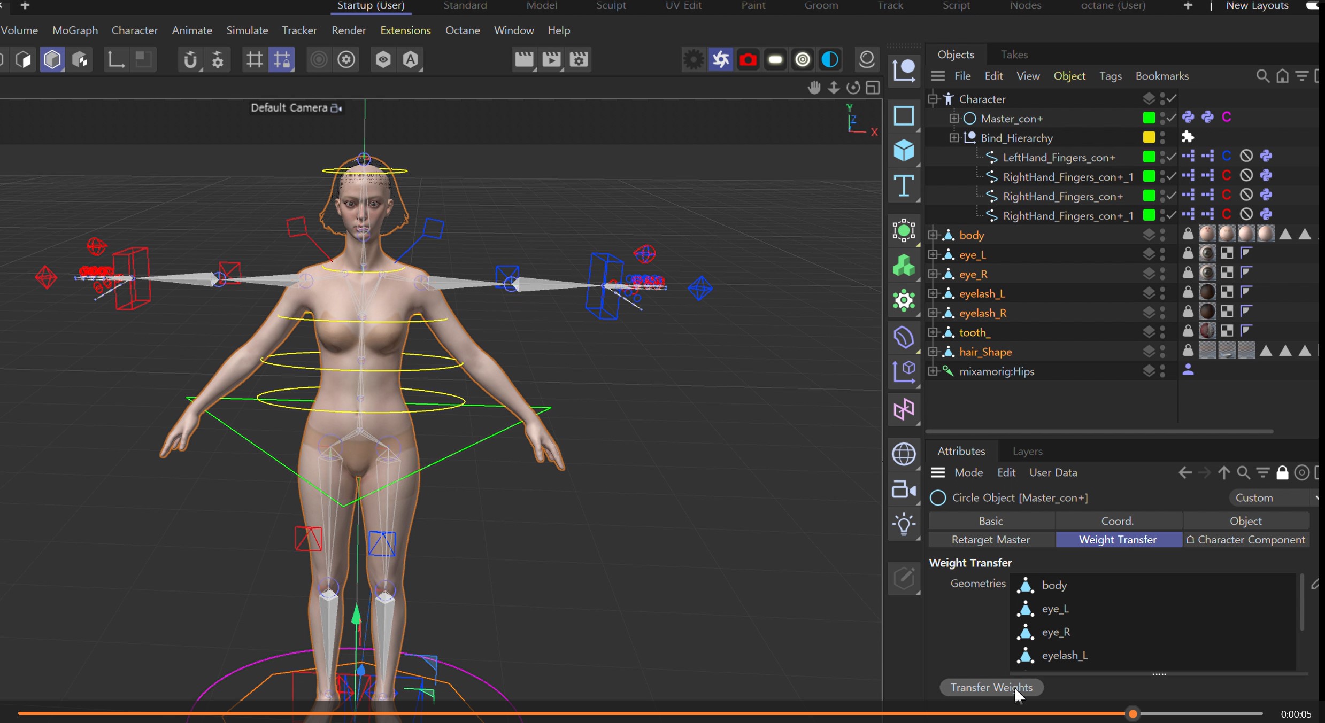Open the Octane menu
The width and height of the screenshot is (1325, 723).
point(463,30)
